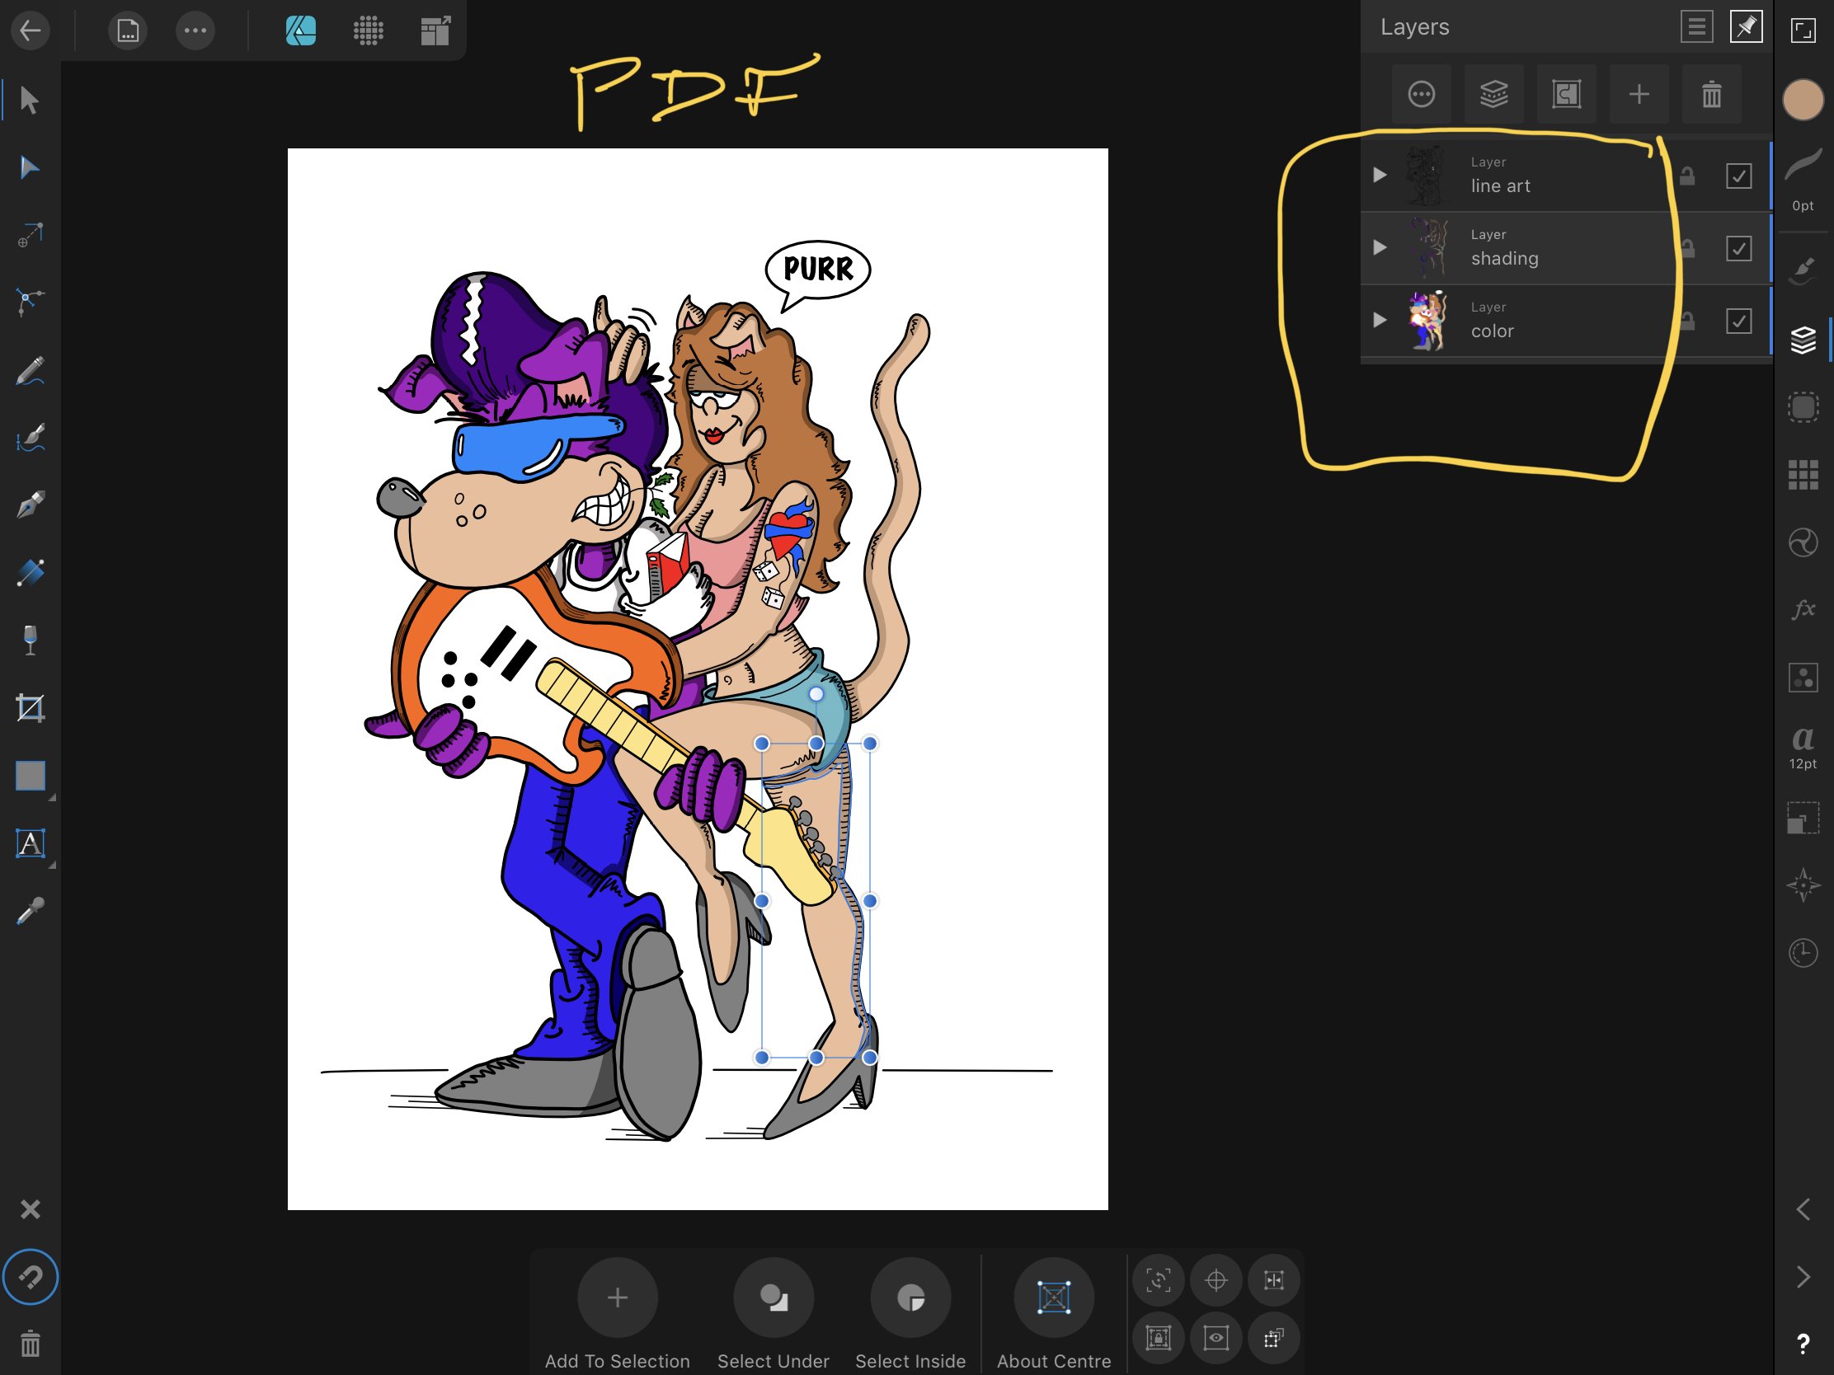
Task: Toggle lock on color layer
Action: 1686,321
